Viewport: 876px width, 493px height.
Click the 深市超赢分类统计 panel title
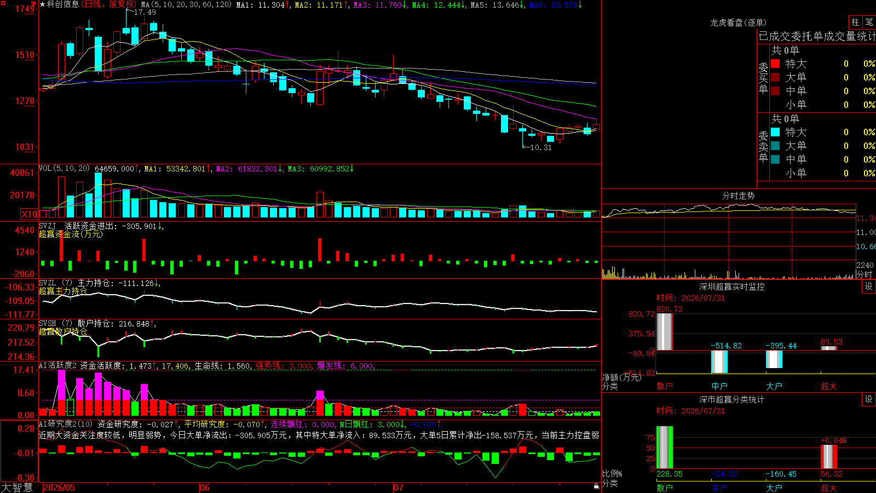(732, 399)
